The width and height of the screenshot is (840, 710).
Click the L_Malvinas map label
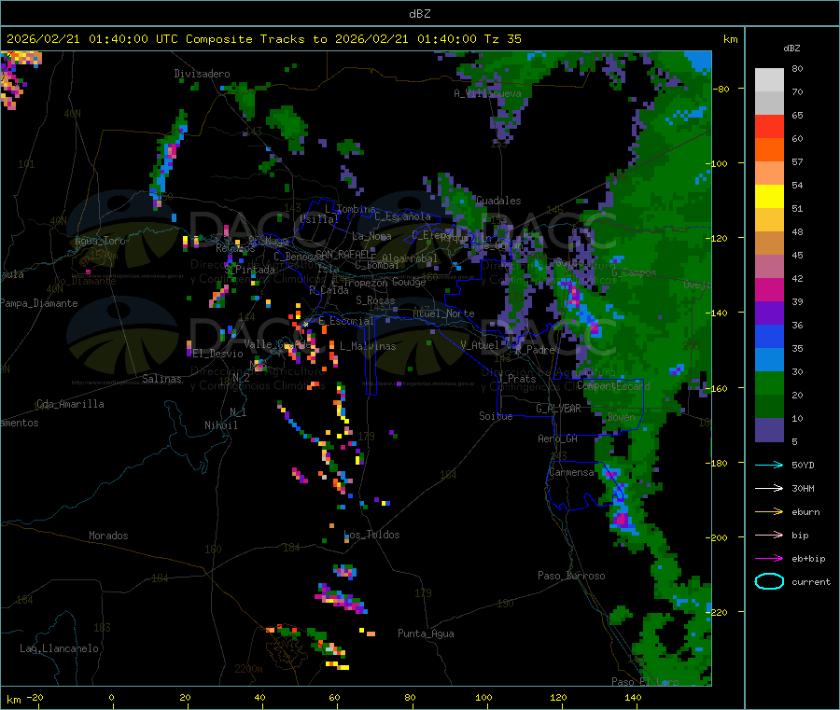coord(368,347)
